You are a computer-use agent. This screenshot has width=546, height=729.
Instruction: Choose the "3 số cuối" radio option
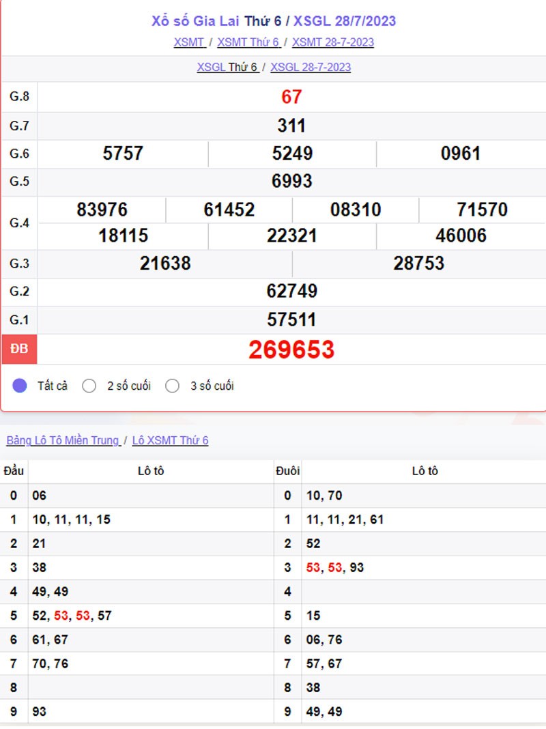pos(173,386)
